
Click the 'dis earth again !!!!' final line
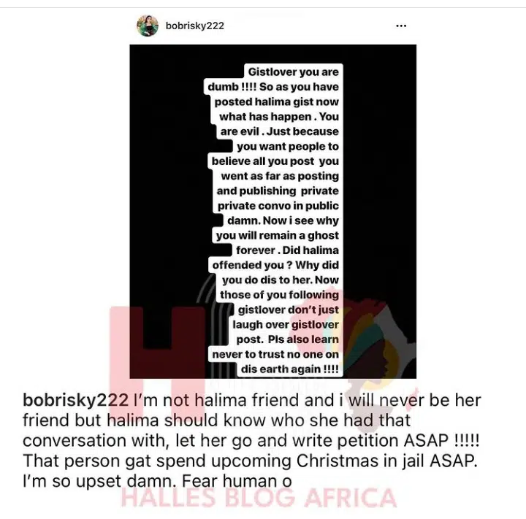(x=289, y=369)
